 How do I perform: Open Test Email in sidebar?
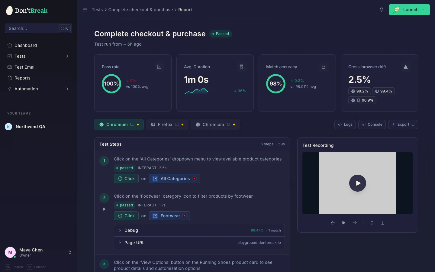pyautogui.click(x=38, y=67)
